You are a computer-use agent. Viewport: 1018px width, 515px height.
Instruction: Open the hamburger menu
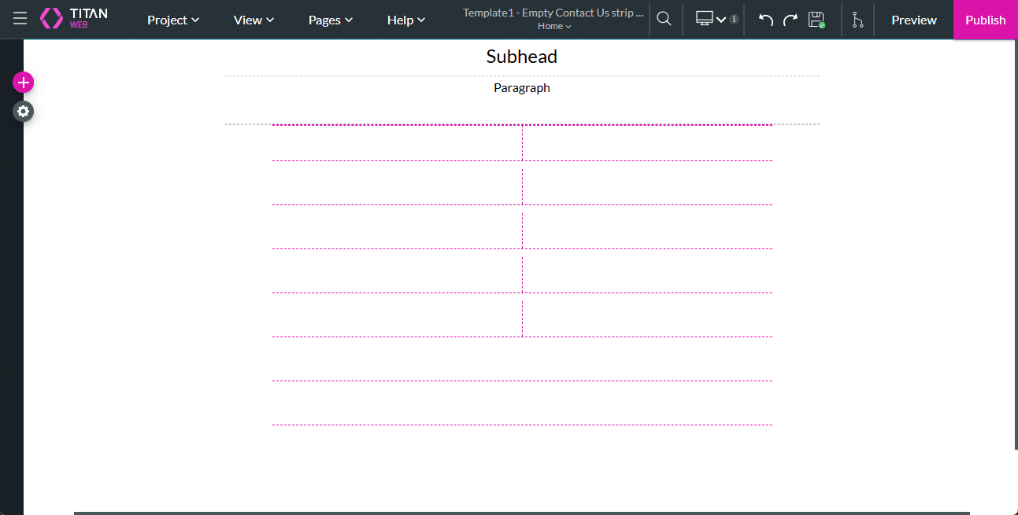(x=20, y=19)
